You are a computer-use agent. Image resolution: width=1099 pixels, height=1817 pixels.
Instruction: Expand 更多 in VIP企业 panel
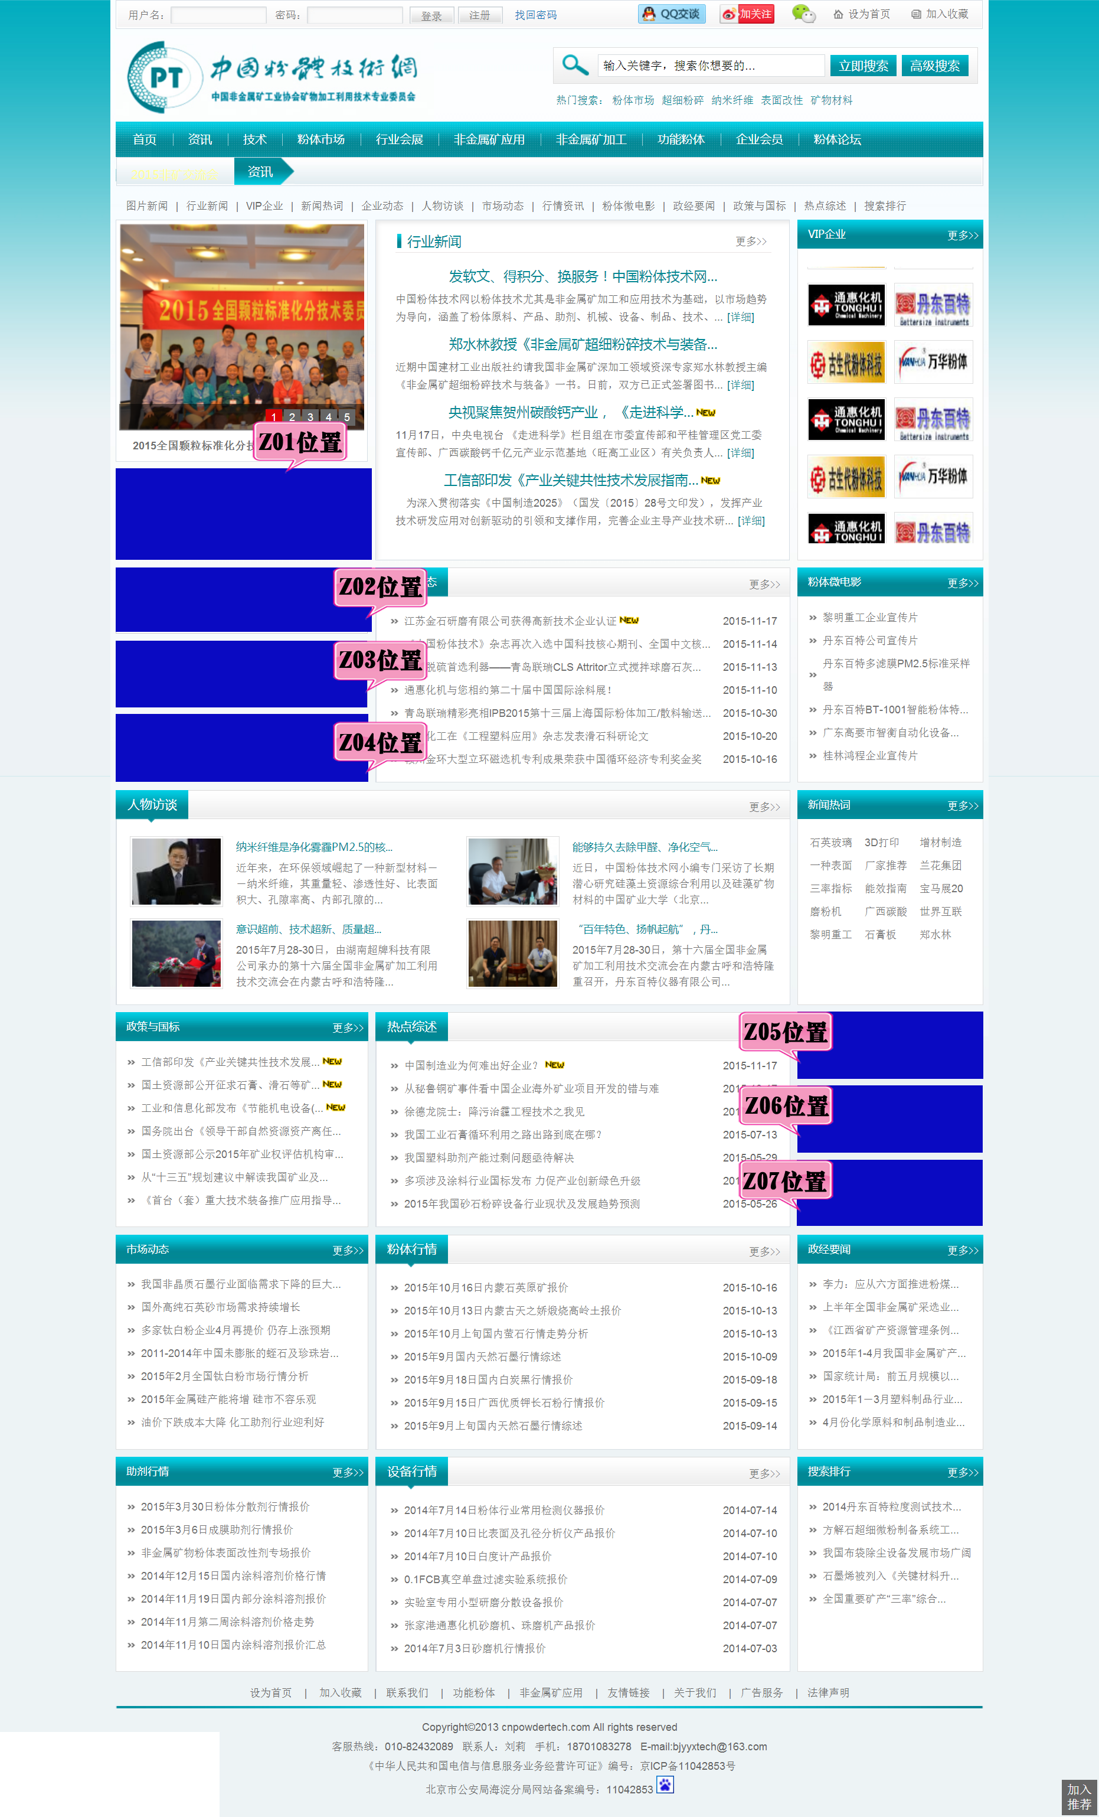963,235
